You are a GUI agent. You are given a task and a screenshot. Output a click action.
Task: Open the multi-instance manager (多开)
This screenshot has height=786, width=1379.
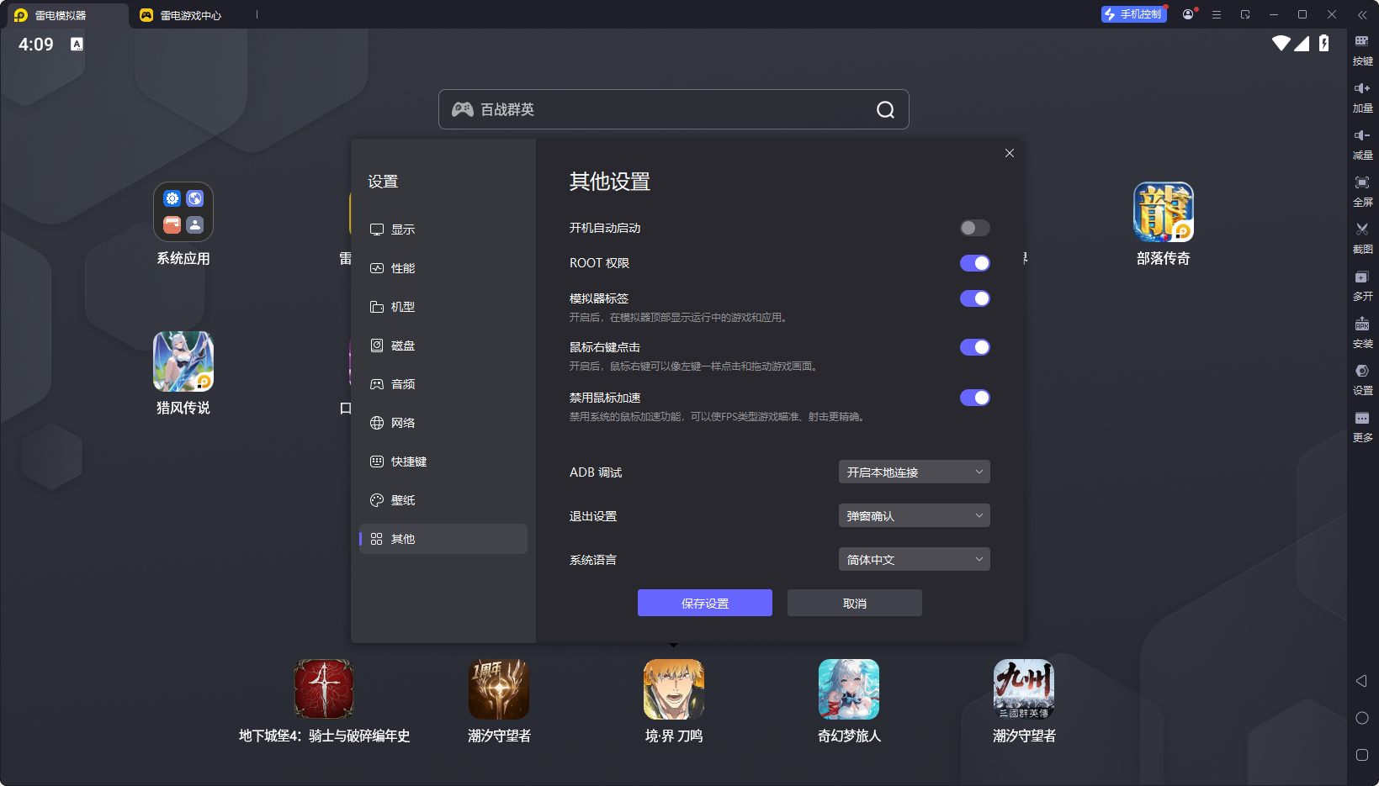[1363, 285]
